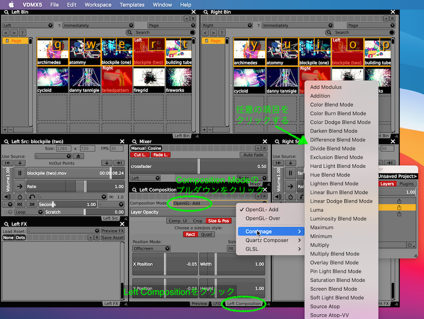Open the Mixer Left source dropdown
The image size is (424, 319).
146,178
